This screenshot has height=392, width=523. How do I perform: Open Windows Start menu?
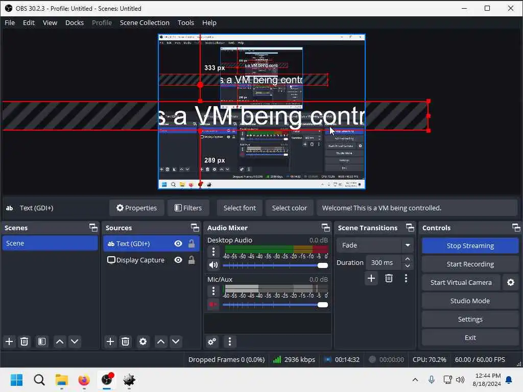click(x=17, y=380)
